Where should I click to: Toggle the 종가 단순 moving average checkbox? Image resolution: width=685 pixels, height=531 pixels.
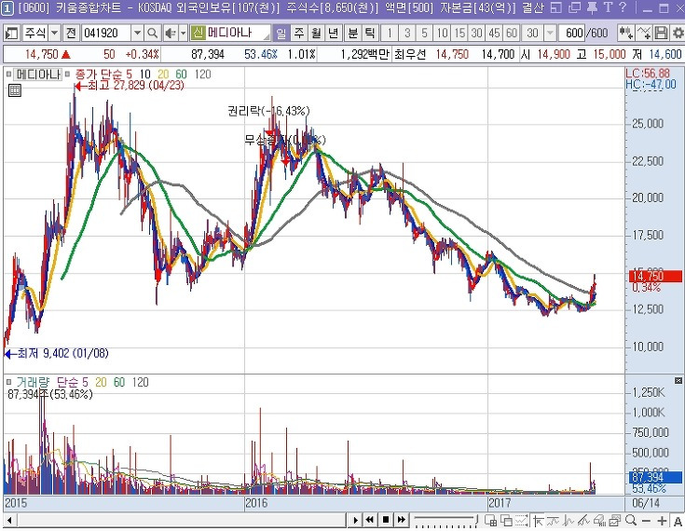click(67, 75)
